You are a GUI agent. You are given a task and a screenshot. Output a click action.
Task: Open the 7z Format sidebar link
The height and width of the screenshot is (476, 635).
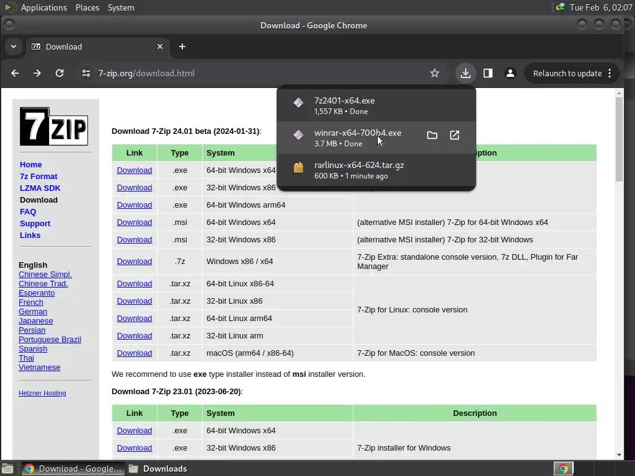click(38, 177)
